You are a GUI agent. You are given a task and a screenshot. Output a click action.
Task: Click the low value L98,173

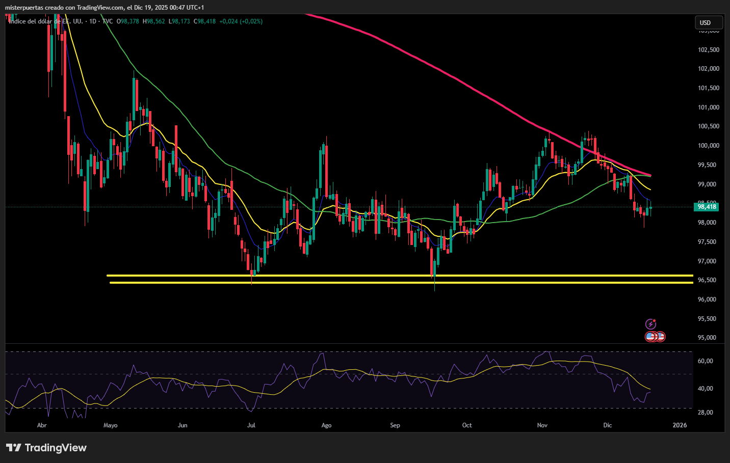point(179,21)
